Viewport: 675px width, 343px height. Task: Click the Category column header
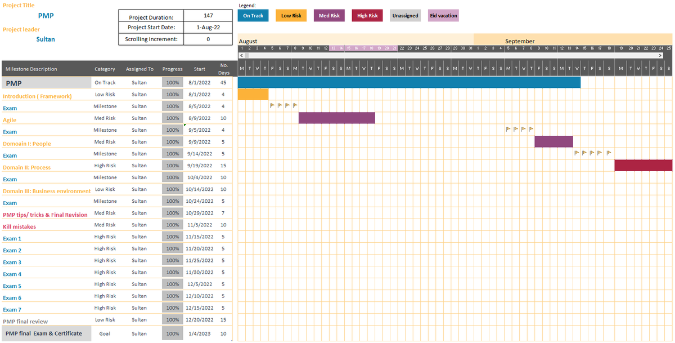tap(105, 69)
